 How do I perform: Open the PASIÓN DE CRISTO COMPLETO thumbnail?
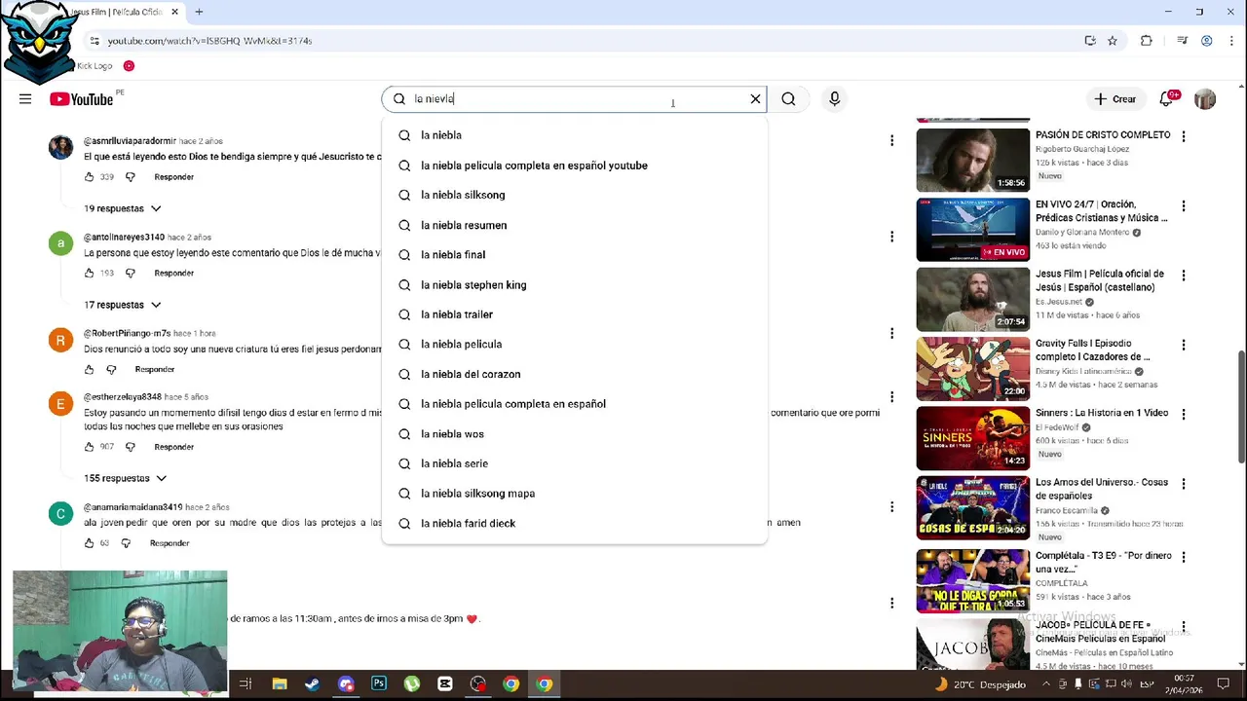coord(973,161)
